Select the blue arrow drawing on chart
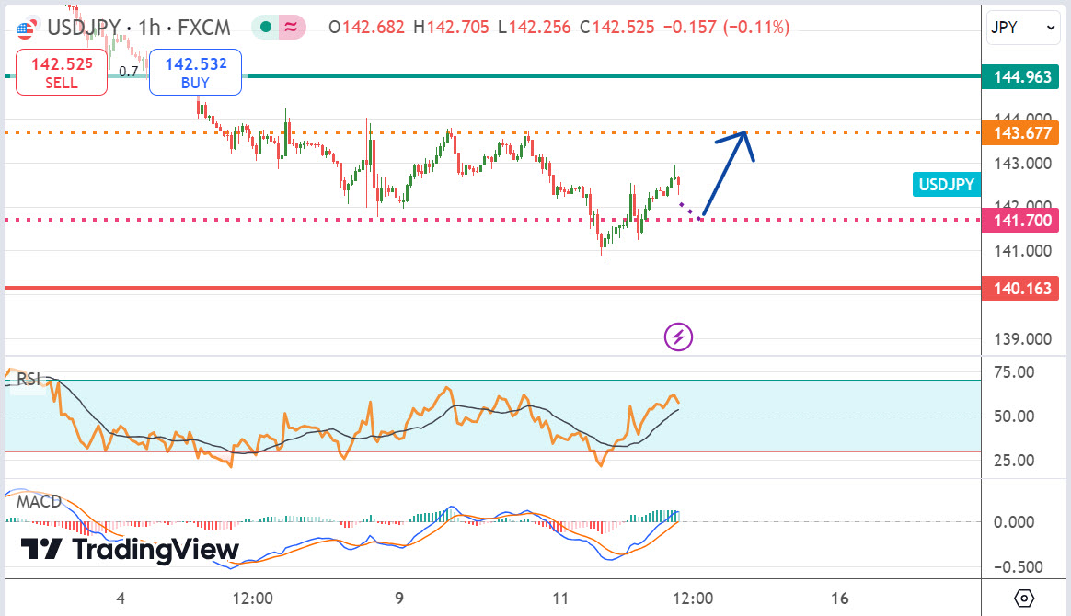 tap(727, 170)
